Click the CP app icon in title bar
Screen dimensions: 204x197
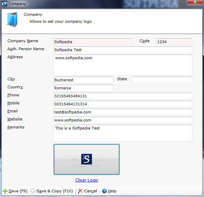pyautogui.click(x=4, y=4)
